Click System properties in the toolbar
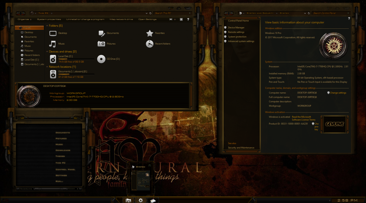The height and width of the screenshot is (203, 366). 49,19
